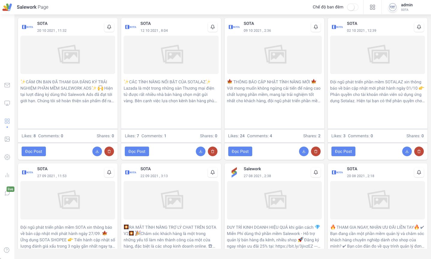Toggle notification bell on 22 09 2021 post

[213, 172]
